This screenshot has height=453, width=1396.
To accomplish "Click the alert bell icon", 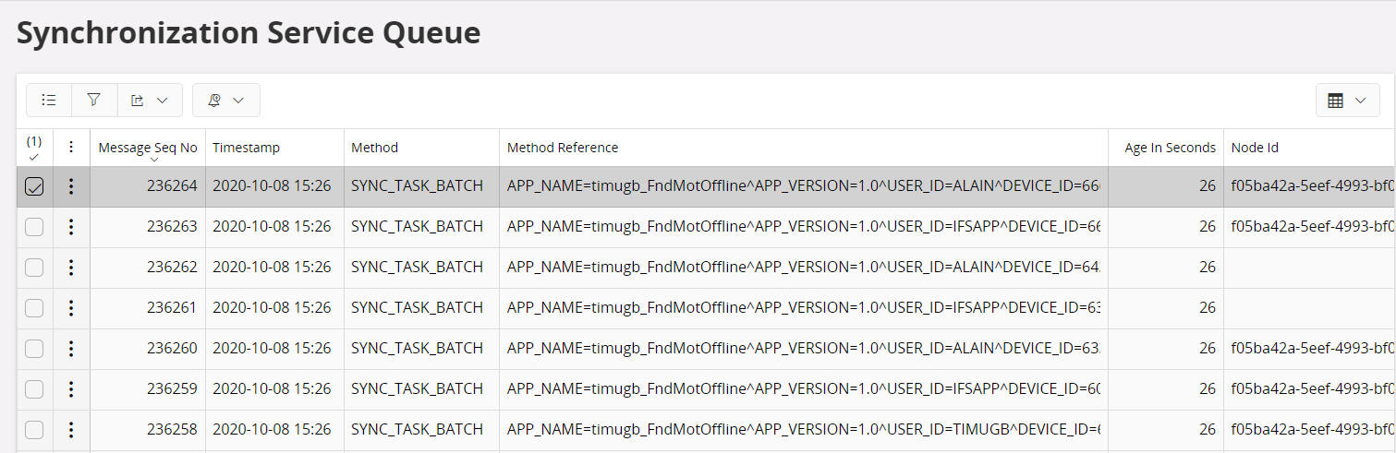I will click(x=214, y=101).
